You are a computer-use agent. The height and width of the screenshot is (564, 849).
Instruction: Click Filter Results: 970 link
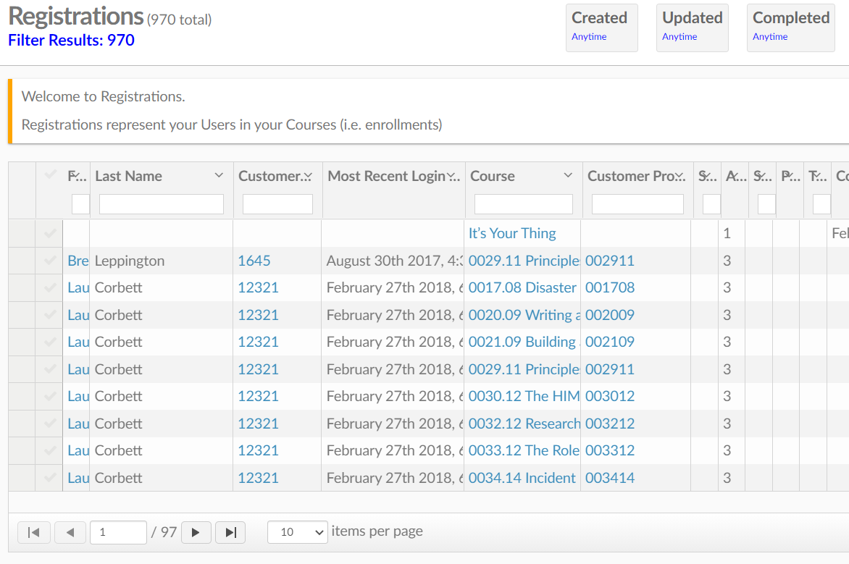[x=71, y=40]
